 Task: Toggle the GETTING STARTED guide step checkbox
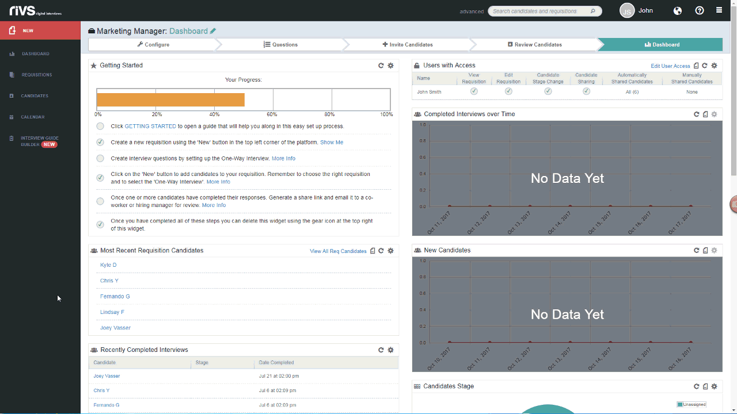(100, 126)
